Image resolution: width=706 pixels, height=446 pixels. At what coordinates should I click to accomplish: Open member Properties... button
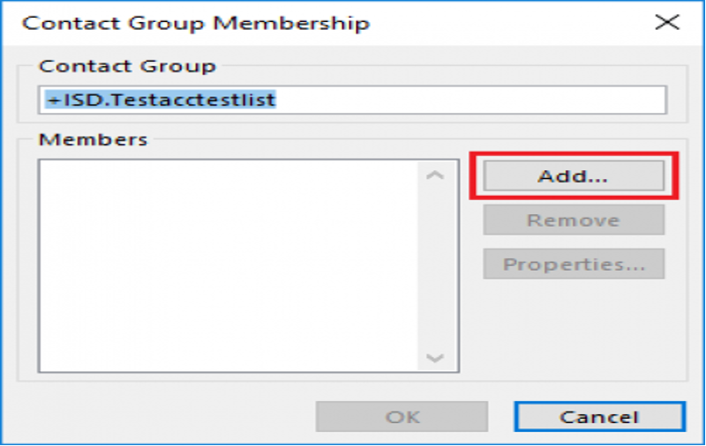point(574,264)
